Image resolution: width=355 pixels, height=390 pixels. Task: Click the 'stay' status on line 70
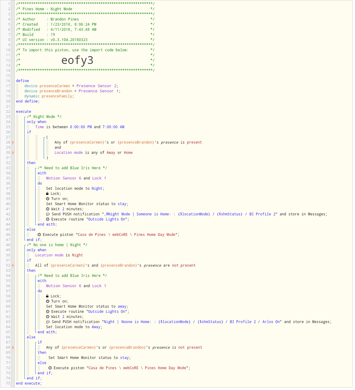pos(124,358)
